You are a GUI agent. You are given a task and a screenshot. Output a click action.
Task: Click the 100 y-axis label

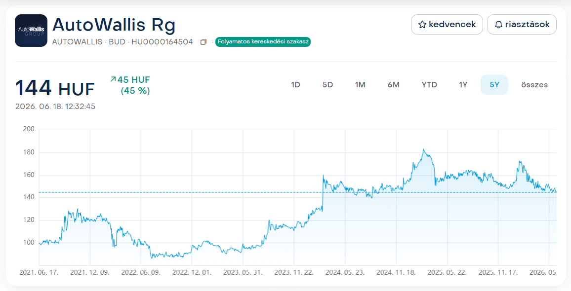click(x=29, y=243)
